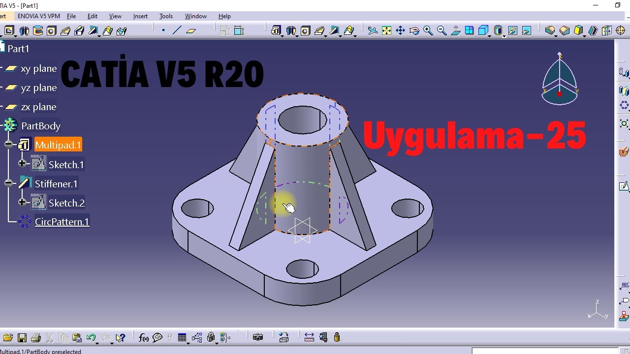Select the zx plane in tree
Viewport: 630px width, 354px height.
38,107
